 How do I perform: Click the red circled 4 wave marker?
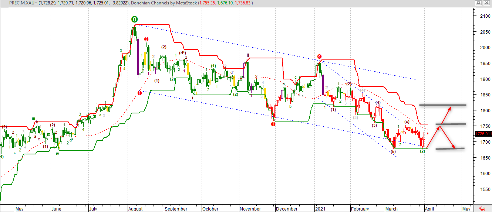click(x=319, y=57)
